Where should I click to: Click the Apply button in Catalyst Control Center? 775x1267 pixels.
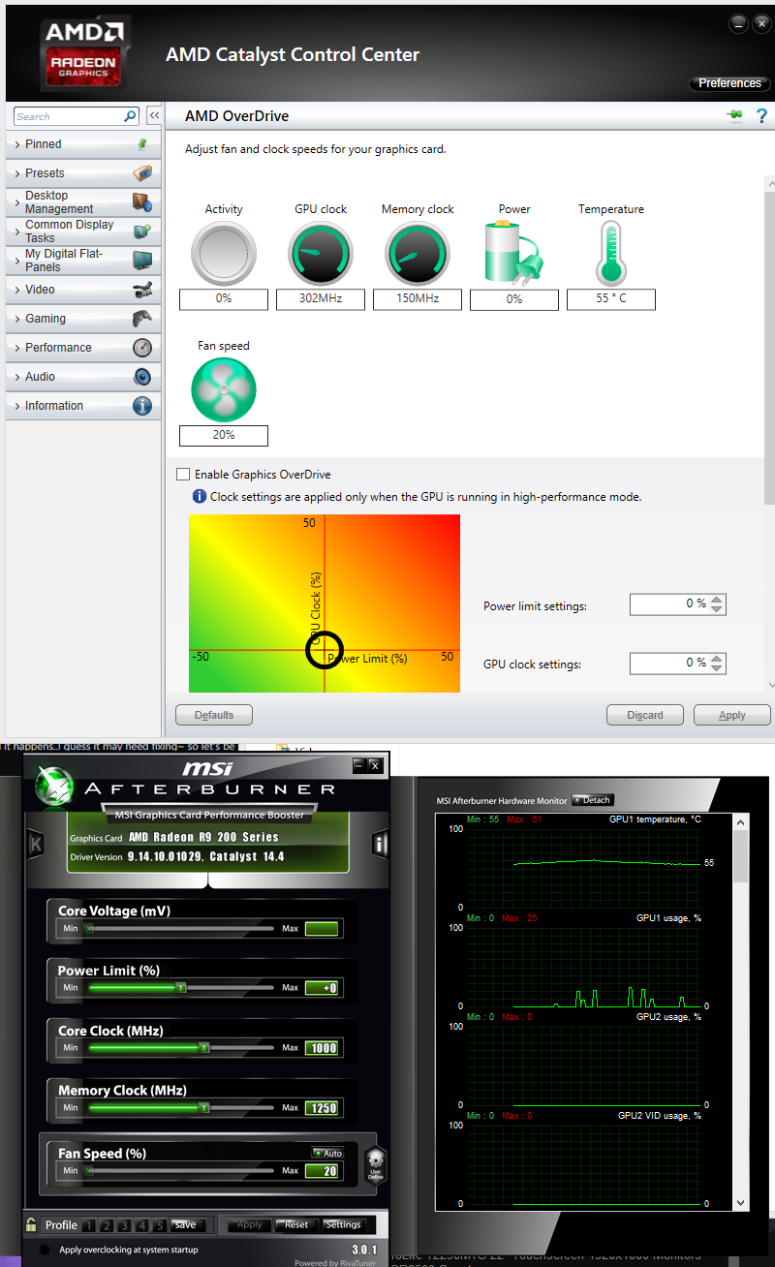[732, 715]
